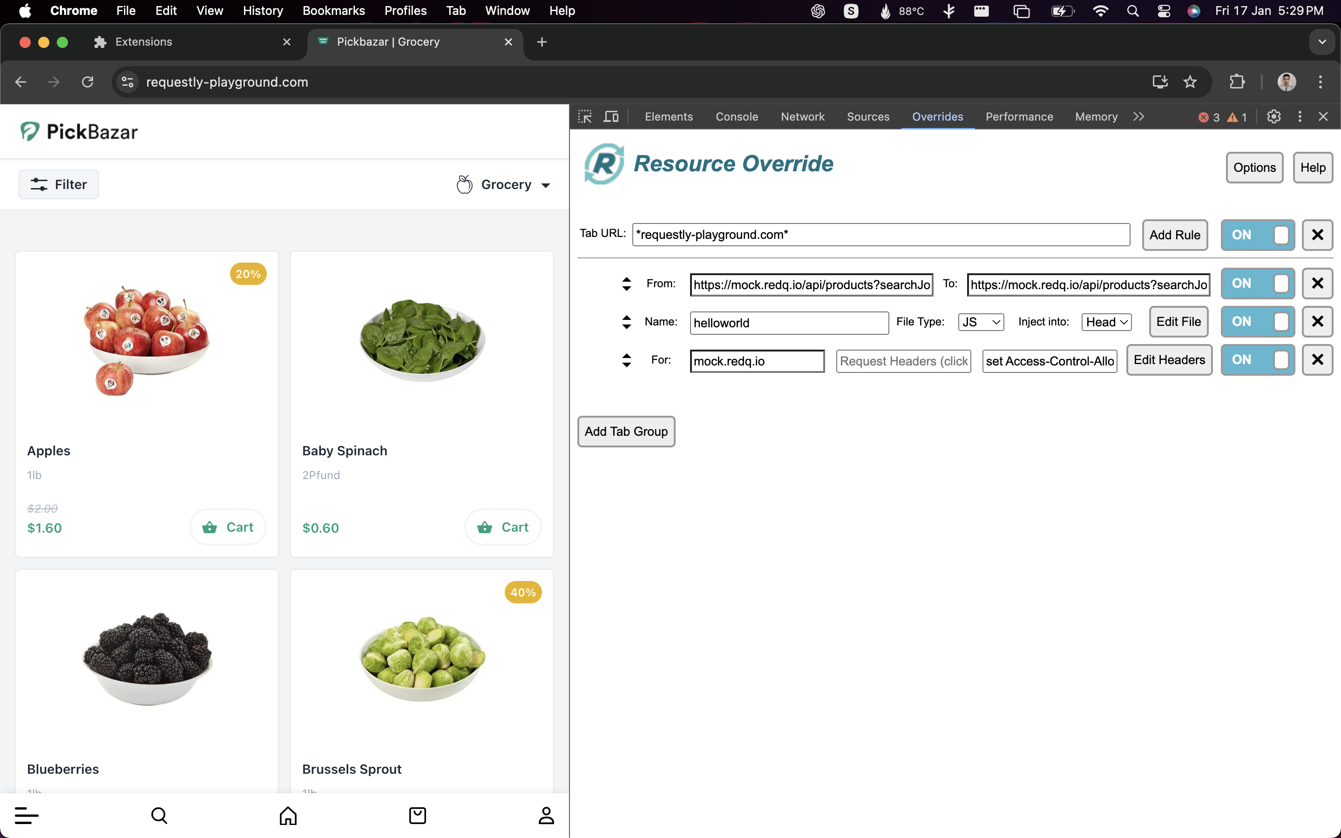This screenshot has width=1341, height=838.
Task: Switch to the Network tab in DevTools
Action: pos(802,117)
